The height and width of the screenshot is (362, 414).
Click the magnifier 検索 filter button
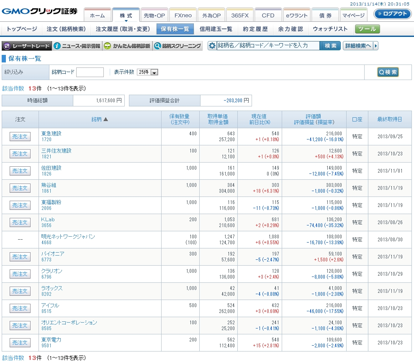pyautogui.click(x=388, y=72)
